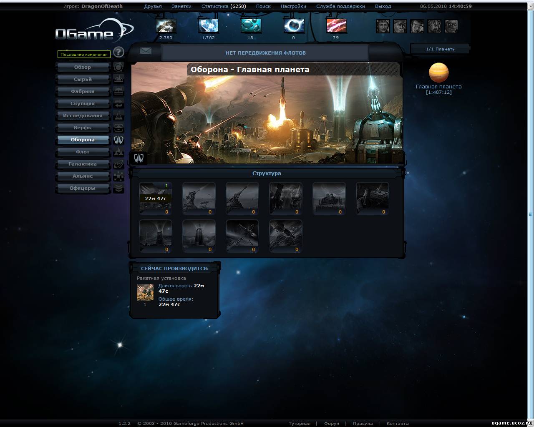Image resolution: width=534 pixels, height=427 pixels.
Task: Click the icon beside the Обзор button
Action: pos(118,67)
